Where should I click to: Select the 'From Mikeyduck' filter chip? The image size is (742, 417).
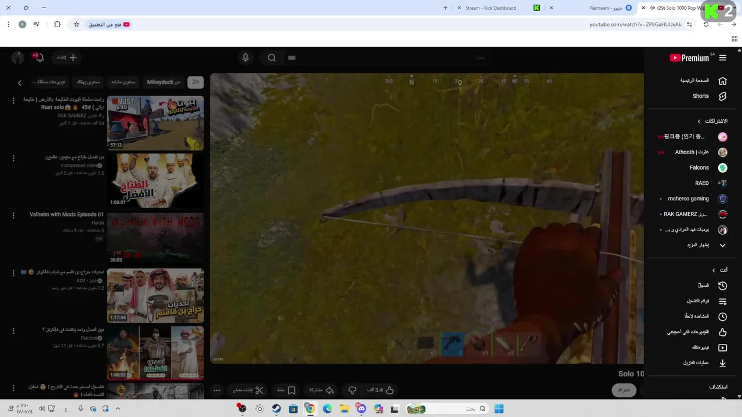(x=163, y=82)
